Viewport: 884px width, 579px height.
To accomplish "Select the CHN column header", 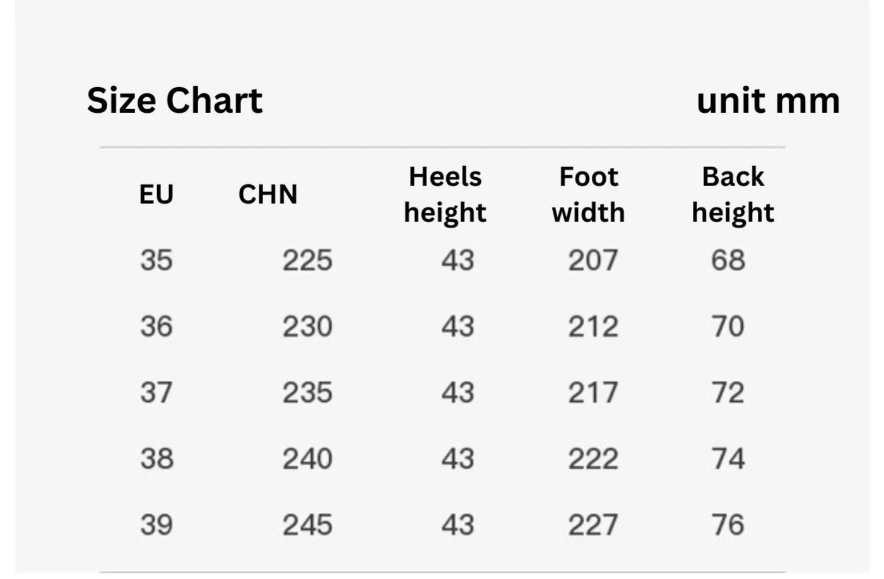I will tap(268, 194).
